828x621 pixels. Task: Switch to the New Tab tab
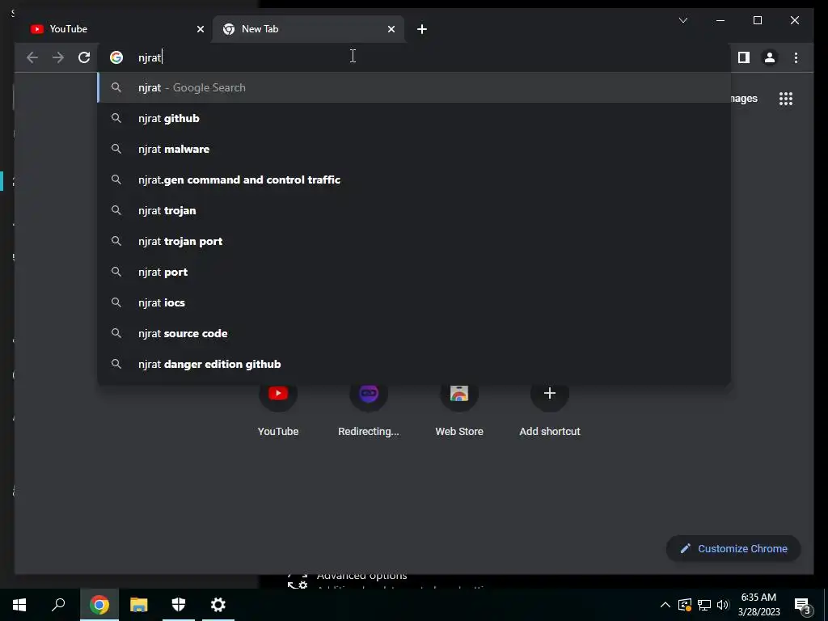(x=308, y=29)
